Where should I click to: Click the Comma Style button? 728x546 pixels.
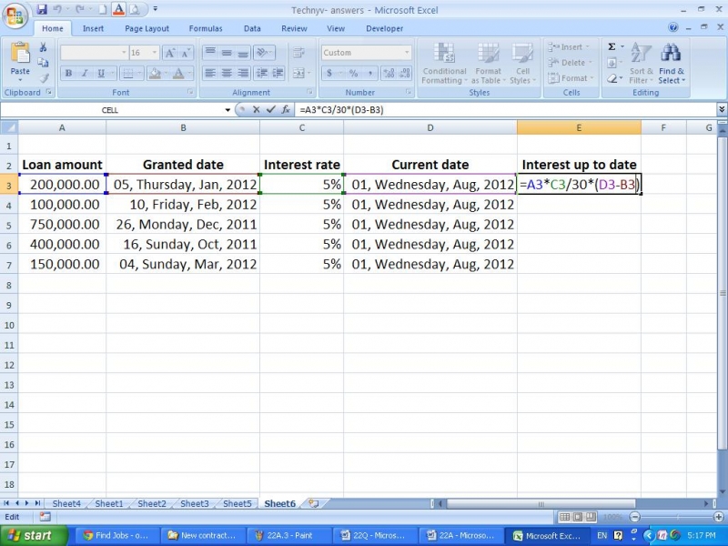(x=370, y=73)
